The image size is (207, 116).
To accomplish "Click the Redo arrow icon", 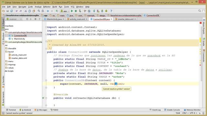I will 21,11.
